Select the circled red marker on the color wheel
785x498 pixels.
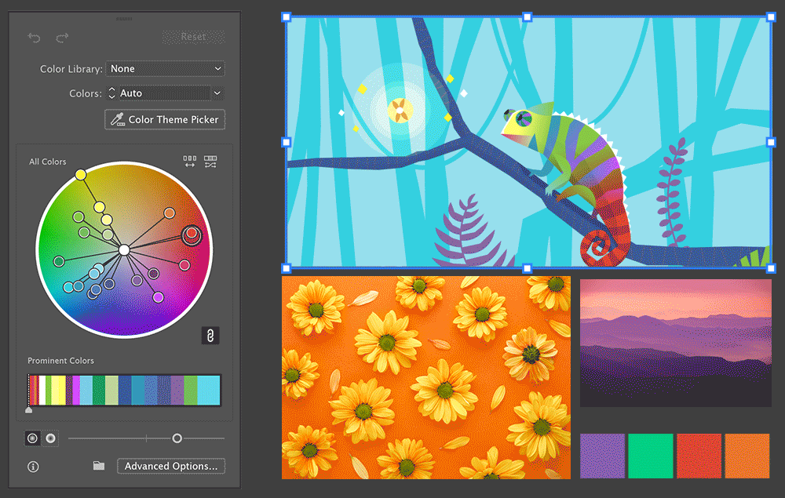(x=192, y=235)
